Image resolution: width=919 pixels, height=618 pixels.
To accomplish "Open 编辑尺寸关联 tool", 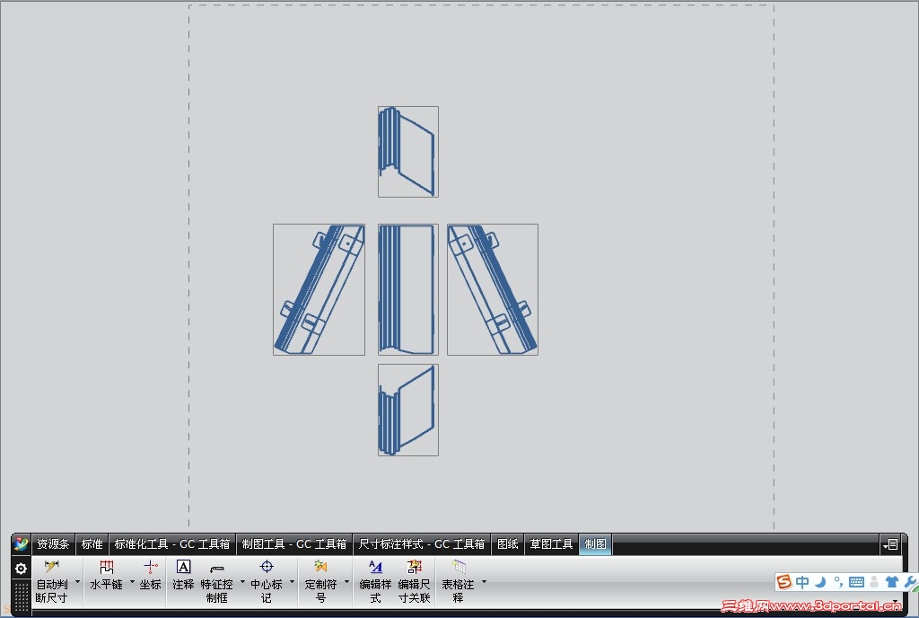I will [x=415, y=582].
